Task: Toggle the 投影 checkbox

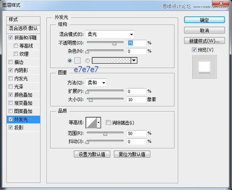Action: (10, 127)
